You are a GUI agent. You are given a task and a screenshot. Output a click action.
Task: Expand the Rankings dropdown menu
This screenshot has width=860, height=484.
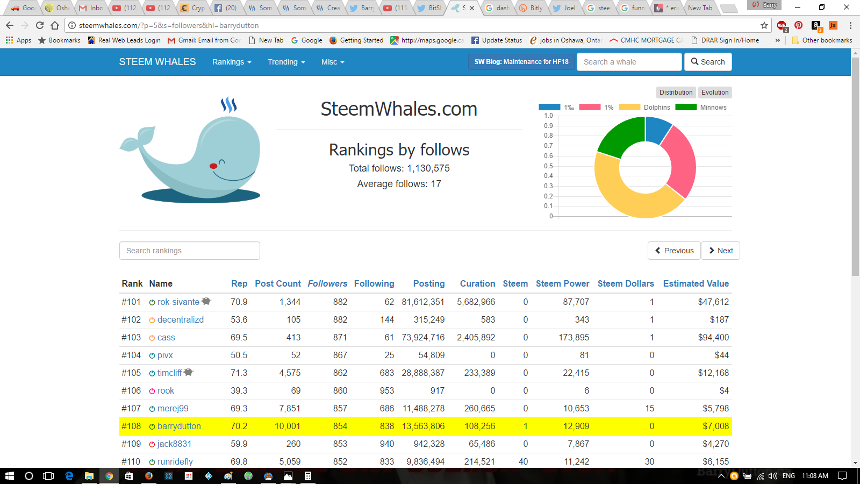coord(232,62)
